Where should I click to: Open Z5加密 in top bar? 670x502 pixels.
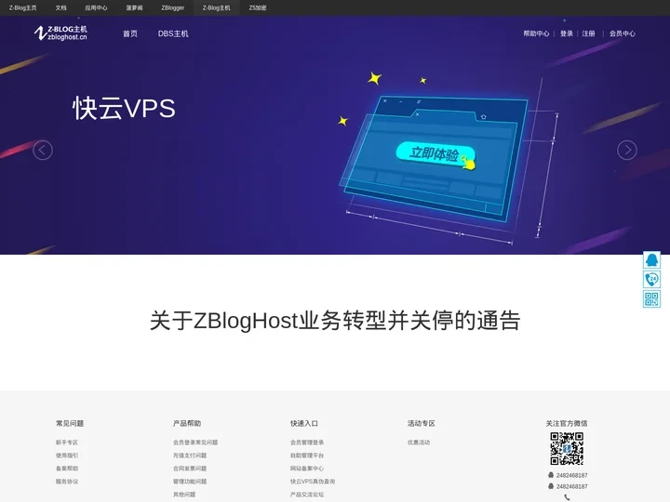[x=258, y=7]
